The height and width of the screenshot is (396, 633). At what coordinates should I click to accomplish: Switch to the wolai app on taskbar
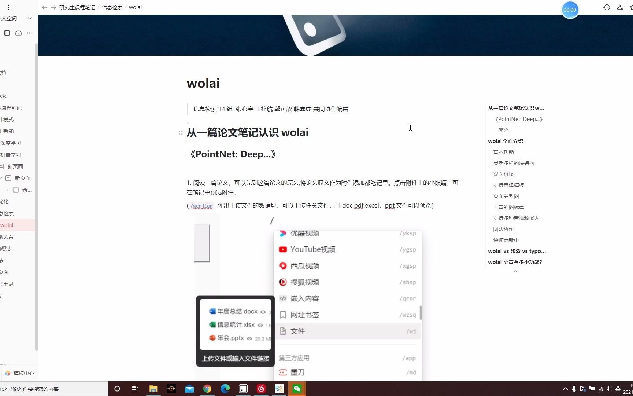click(243, 389)
